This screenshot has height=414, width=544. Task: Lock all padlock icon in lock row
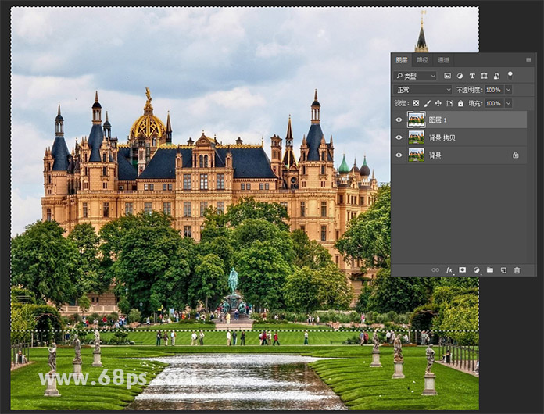460,103
